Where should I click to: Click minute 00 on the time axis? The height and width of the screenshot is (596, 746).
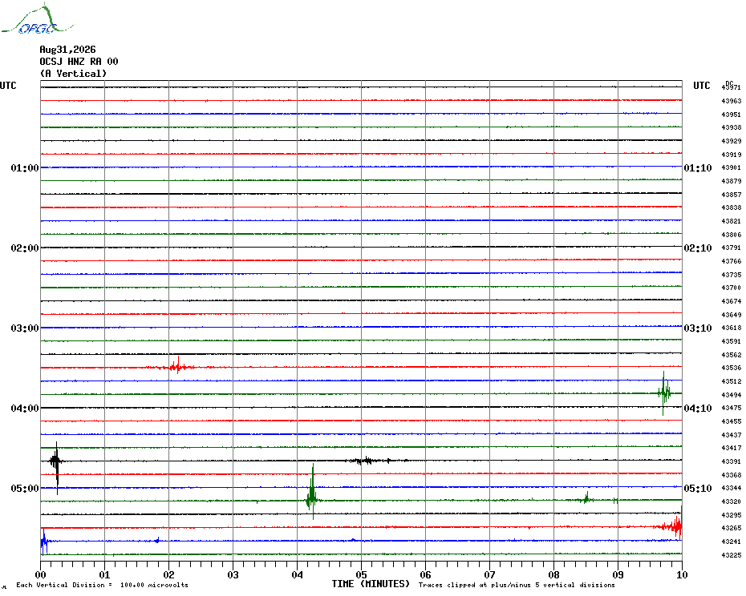[x=40, y=574]
